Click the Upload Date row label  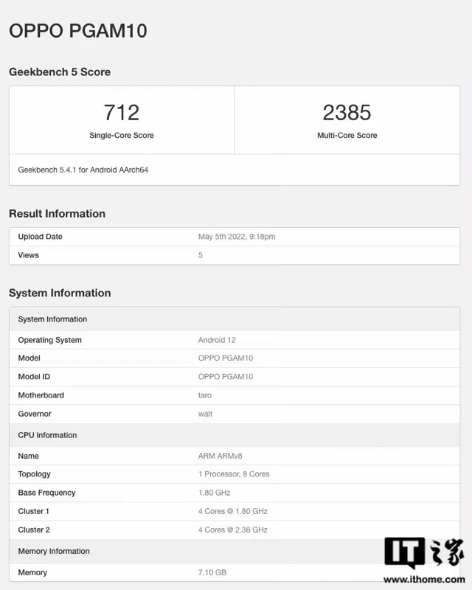tap(41, 237)
